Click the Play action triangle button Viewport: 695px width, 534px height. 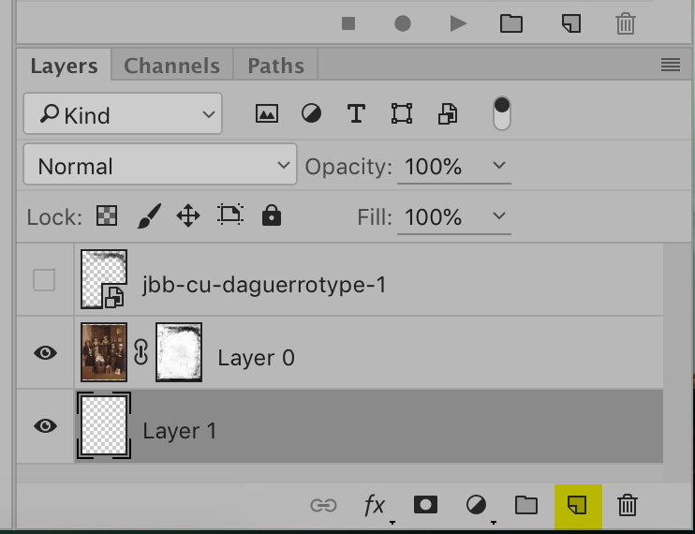(458, 23)
